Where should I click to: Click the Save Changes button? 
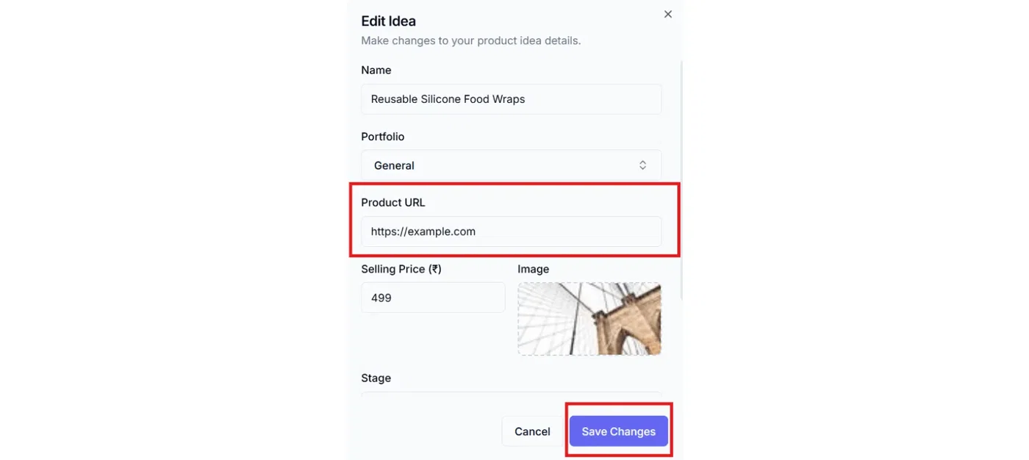(x=618, y=431)
